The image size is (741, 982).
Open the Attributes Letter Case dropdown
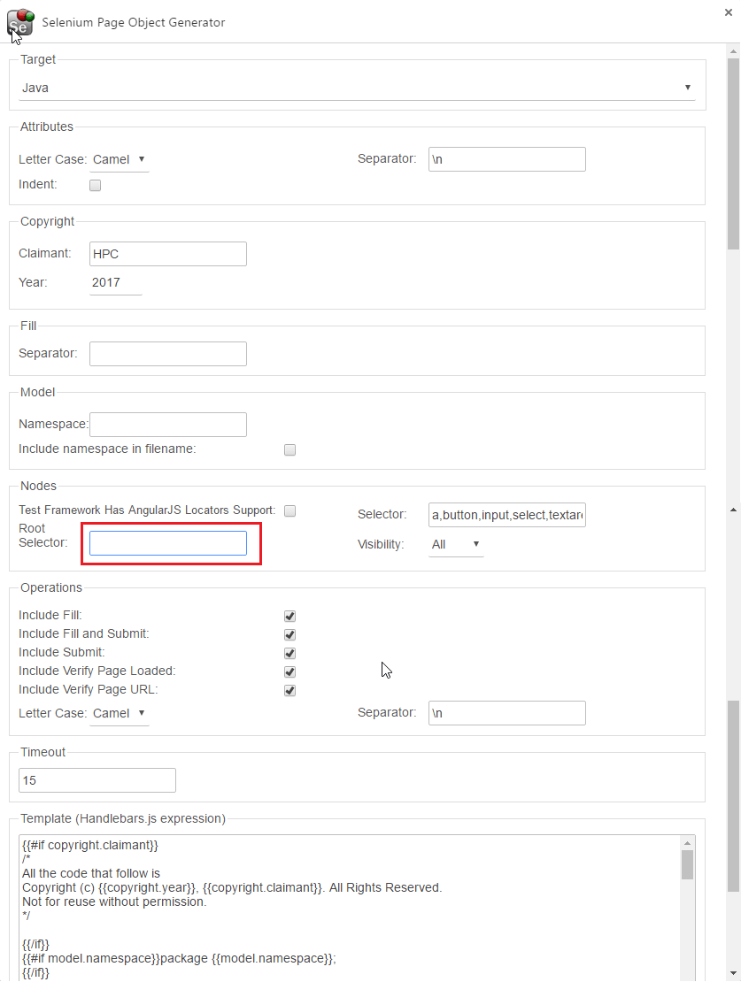pyautogui.click(x=120, y=159)
